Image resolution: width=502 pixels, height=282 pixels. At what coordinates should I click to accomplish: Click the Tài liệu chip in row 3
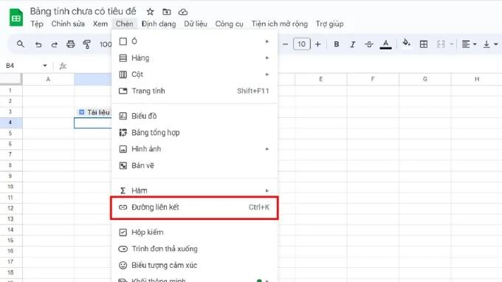point(94,112)
